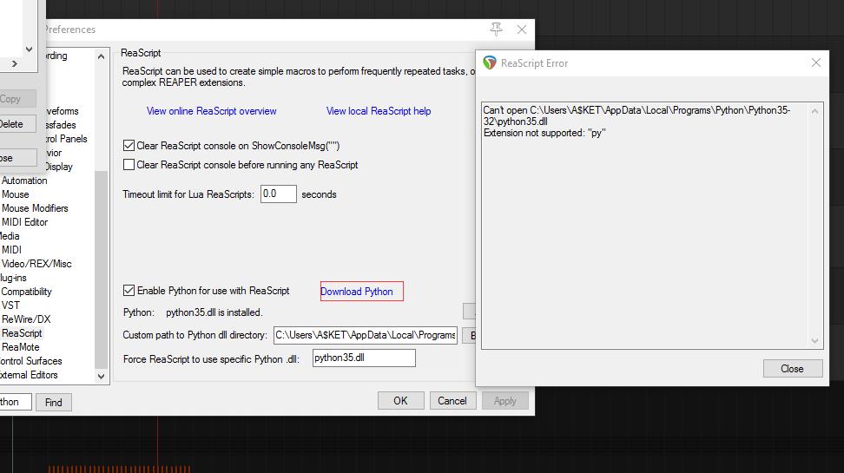Close the Preferences dialog via its X
The height and width of the screenshot is (473, 844).
click(522, 30)
